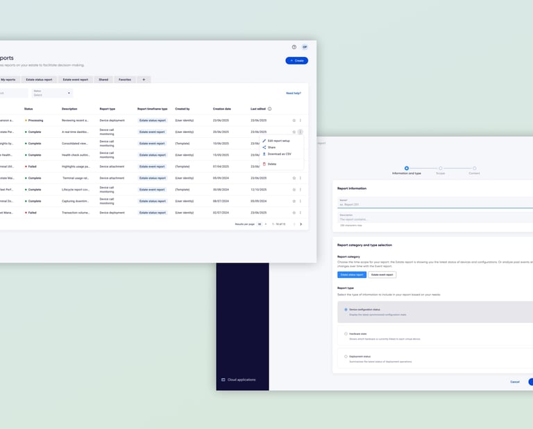533x429 pixels.
Task: Change Results per page dropdown
Action: [x=262, y=225]
